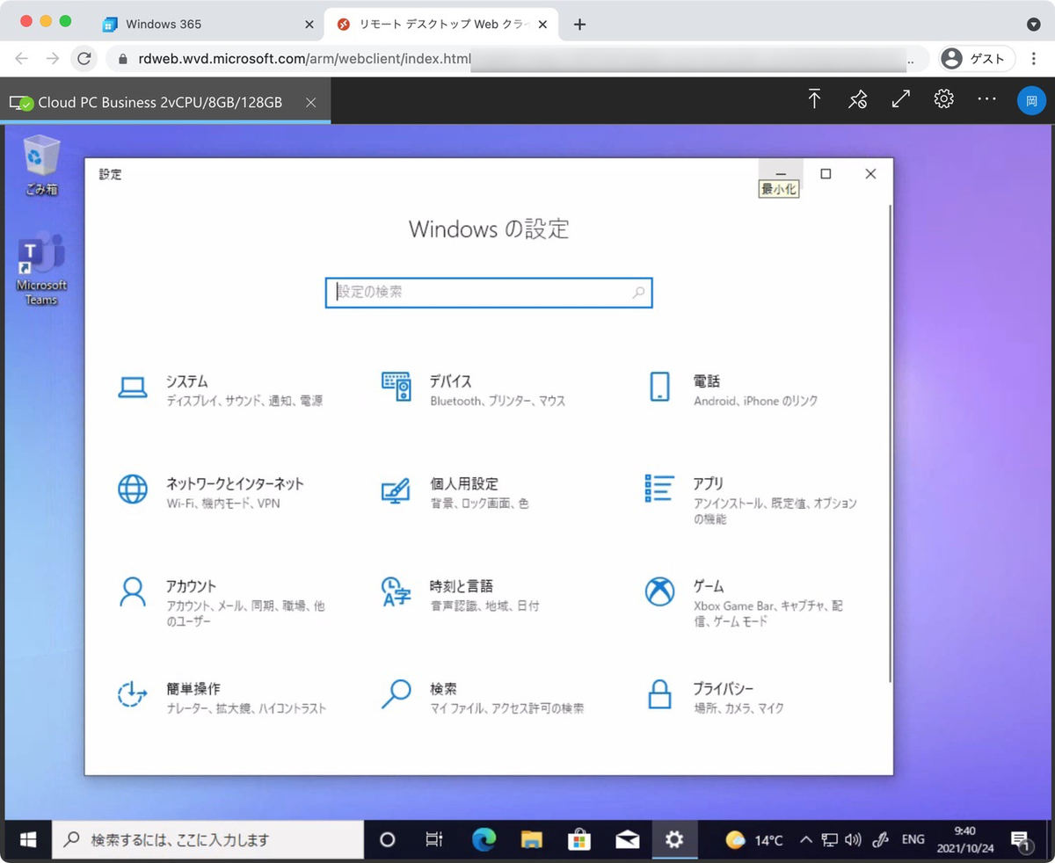Open Microsoft Store from the taskbar
1055x863 pixels.
click(x=578, y=840)
